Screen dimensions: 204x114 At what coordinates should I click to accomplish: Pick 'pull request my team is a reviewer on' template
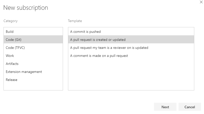(x=109, y=48)
